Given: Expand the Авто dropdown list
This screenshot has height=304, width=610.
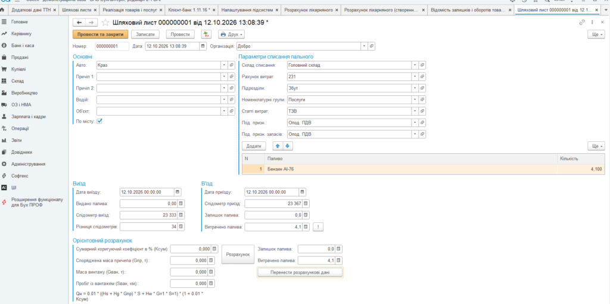Looking at the screenshot, I should (x=224, y=65).
